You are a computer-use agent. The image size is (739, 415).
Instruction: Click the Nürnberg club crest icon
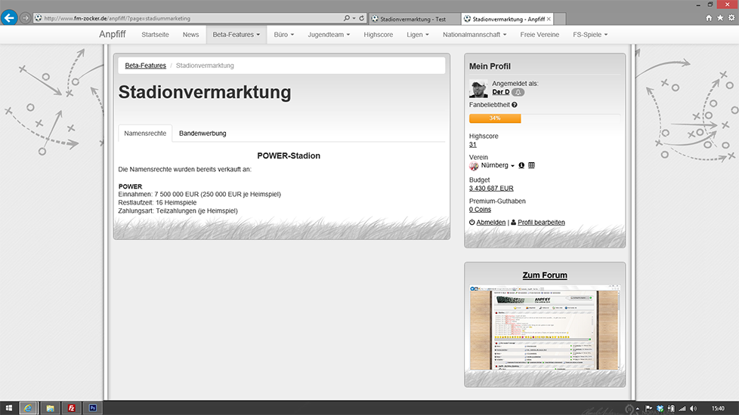[x=474, y=165]
